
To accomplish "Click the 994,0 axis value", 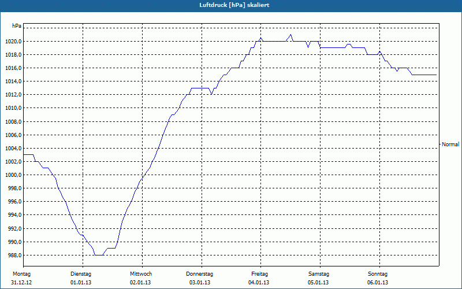I will 14,215.
